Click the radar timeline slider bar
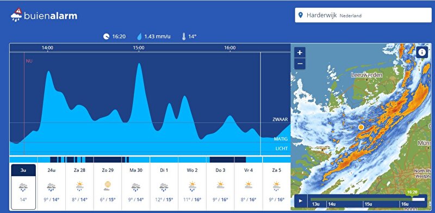Image resolution: width=435 pixels, height=213 pixels. 368,199
